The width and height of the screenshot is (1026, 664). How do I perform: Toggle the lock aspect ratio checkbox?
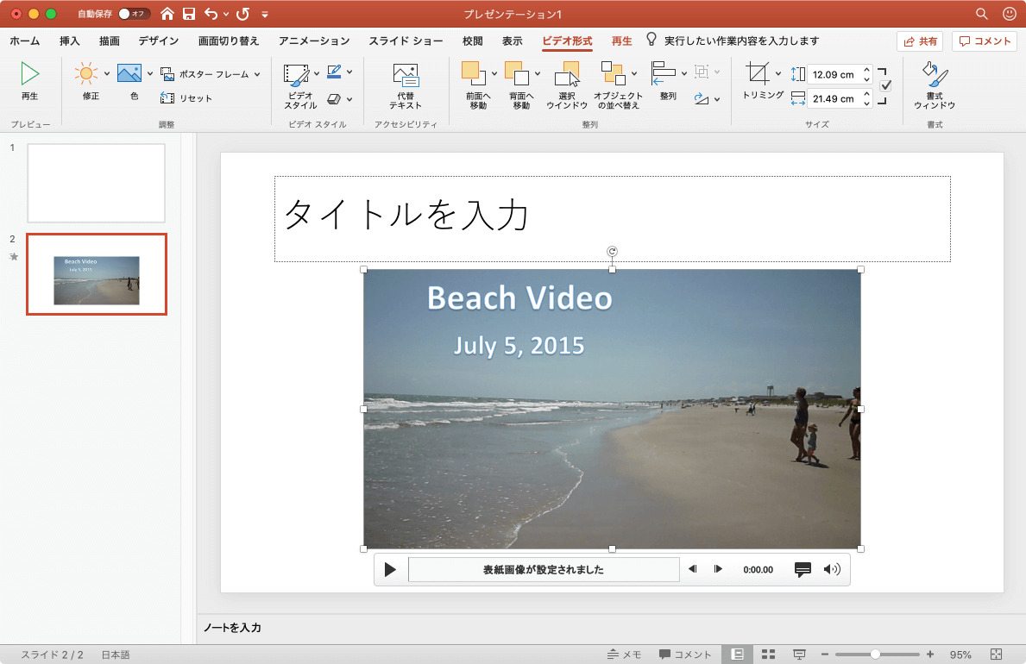[885, 85]
